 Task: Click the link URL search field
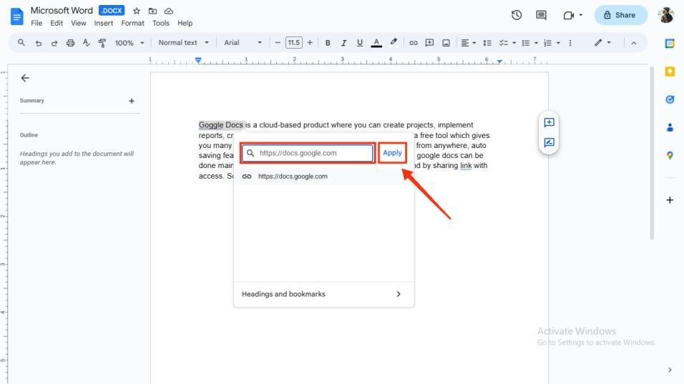(x=308, y=153)
